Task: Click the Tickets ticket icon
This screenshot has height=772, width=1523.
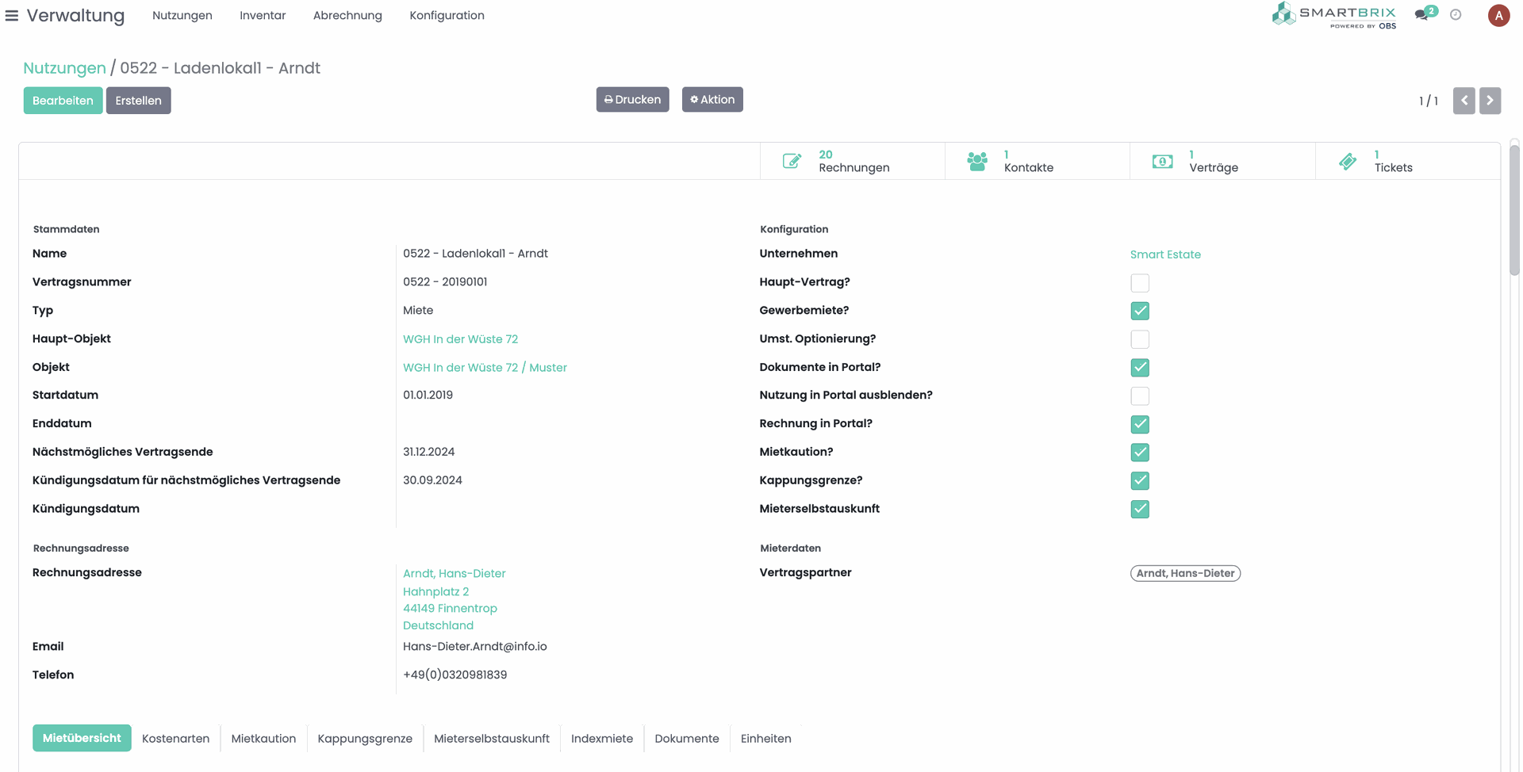Action: tap(1348, 161)
